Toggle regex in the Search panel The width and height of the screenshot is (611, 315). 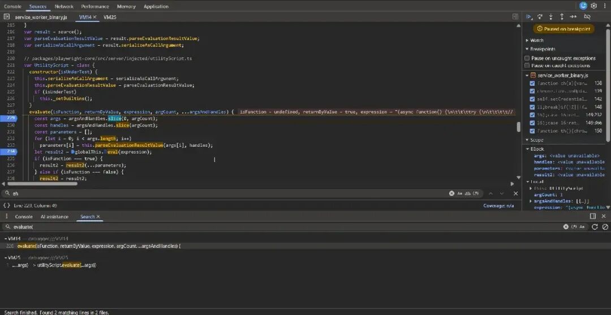[x=574, y=227]
